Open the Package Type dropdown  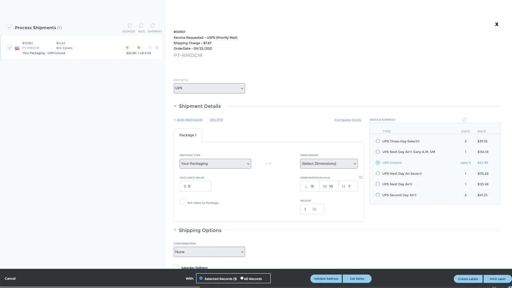click(215, 164)
